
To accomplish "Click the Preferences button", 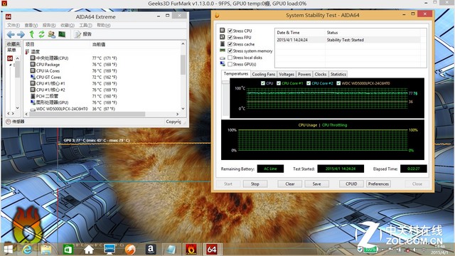I will click(x=378, y=183).
